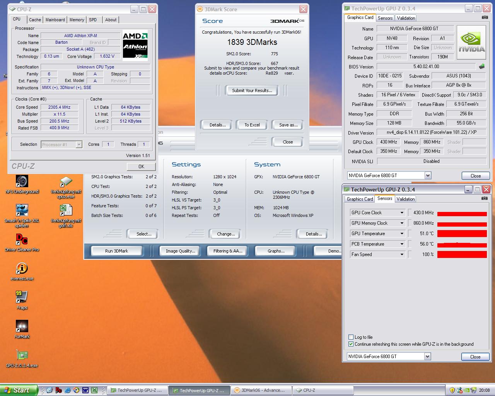
Task: Select Smash'n Spike XXL spielen desktop icon
Action: point(22,216)
